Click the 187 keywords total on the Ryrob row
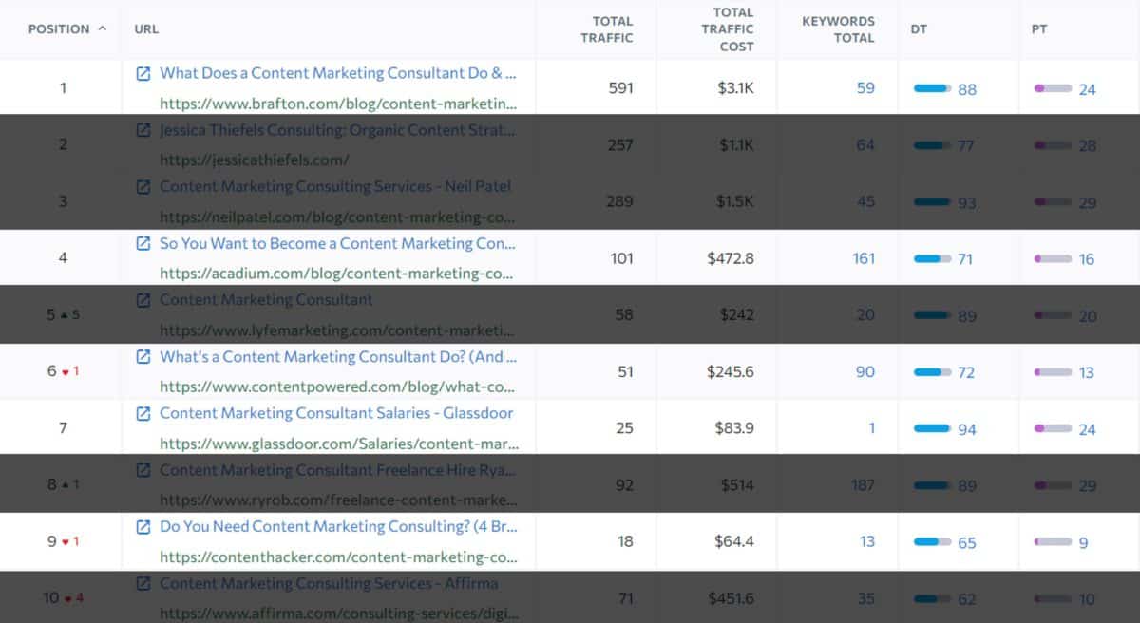 click(863, 484)
